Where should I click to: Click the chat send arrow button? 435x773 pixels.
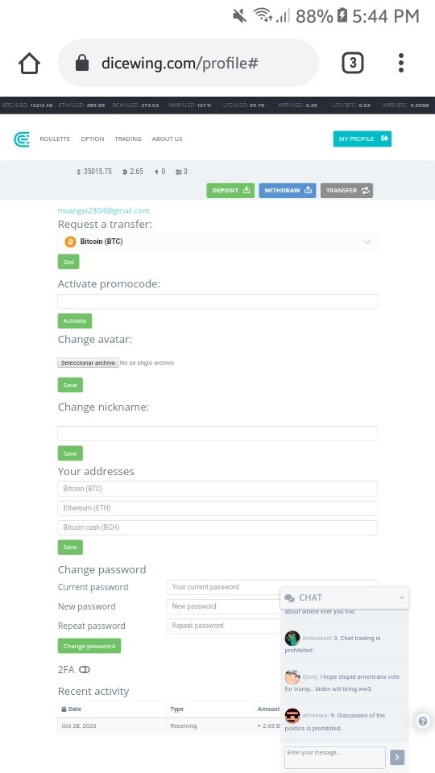coord(397,757)
